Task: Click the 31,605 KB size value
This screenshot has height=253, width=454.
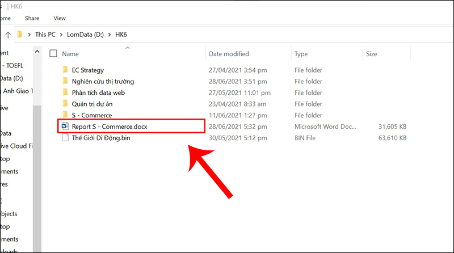Action: click(392, 126)
